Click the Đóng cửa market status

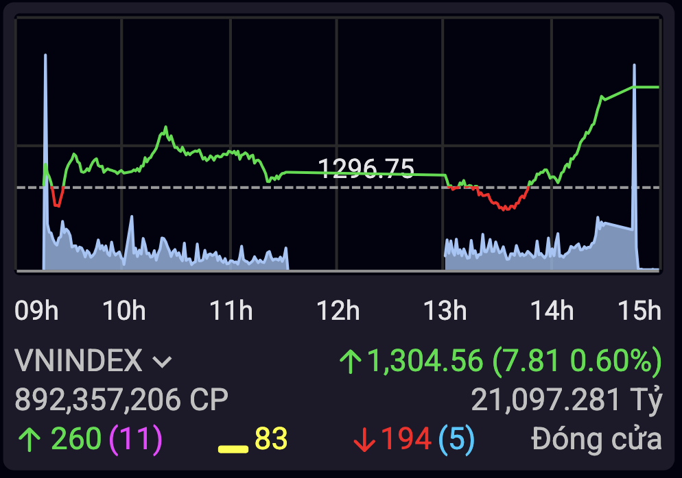596,439
